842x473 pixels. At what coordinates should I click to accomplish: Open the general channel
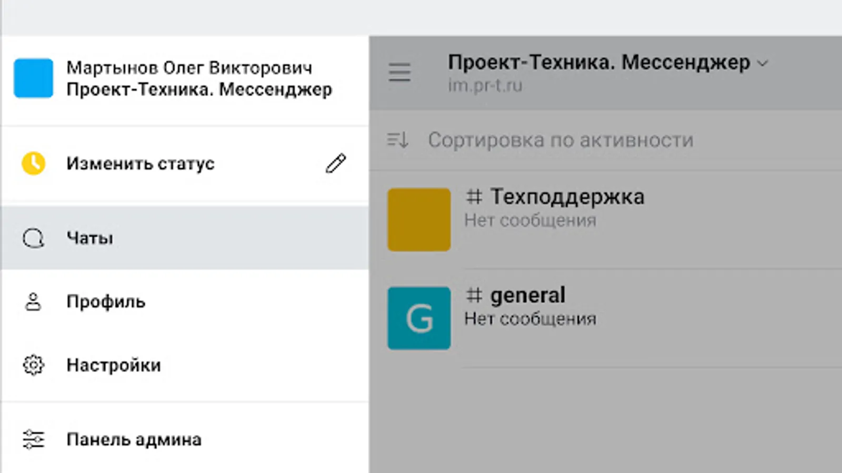point(528,295)
